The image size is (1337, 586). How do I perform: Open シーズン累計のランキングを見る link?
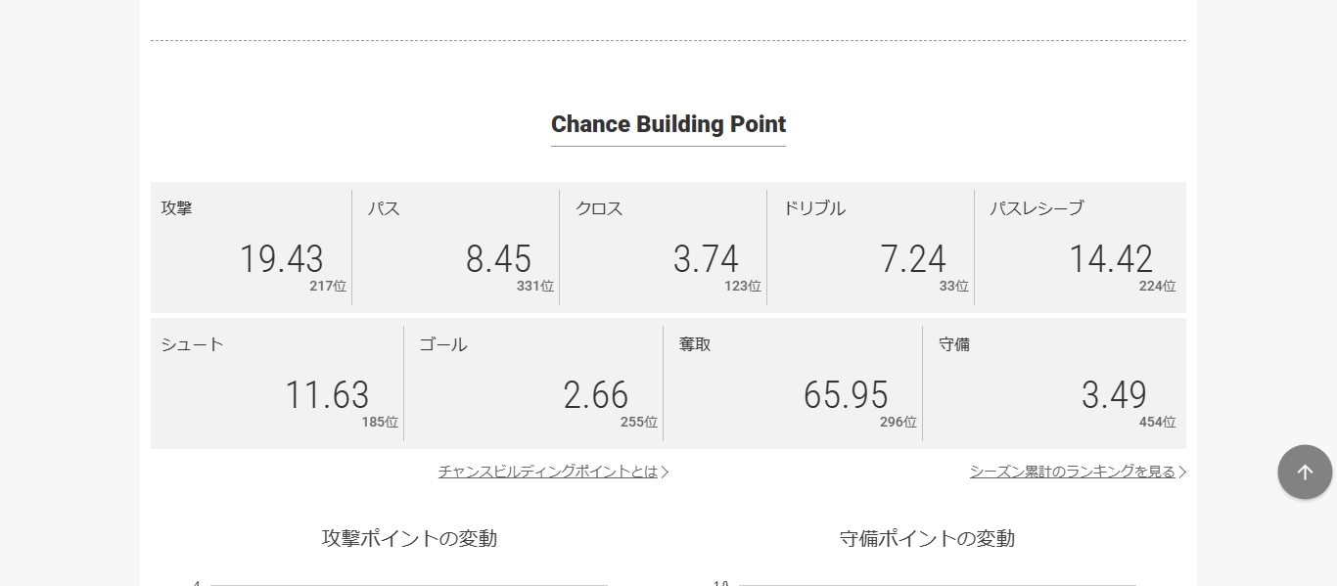(1072, 472)
